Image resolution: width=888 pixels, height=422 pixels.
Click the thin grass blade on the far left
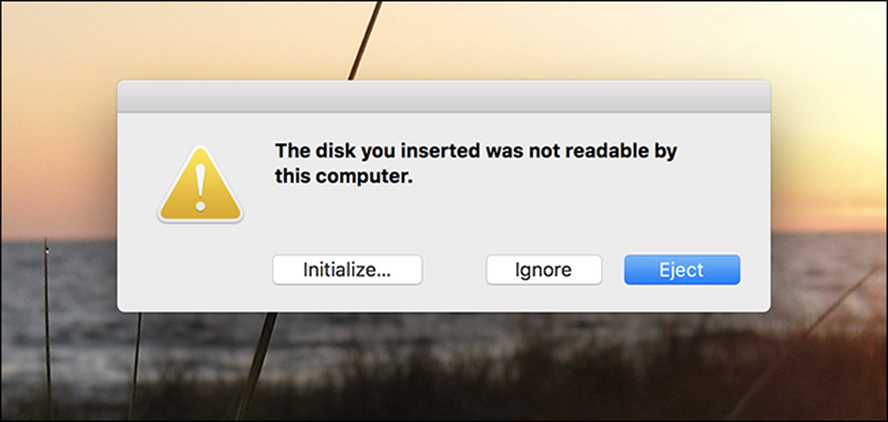pyautogui.click(x=48, y=329)
